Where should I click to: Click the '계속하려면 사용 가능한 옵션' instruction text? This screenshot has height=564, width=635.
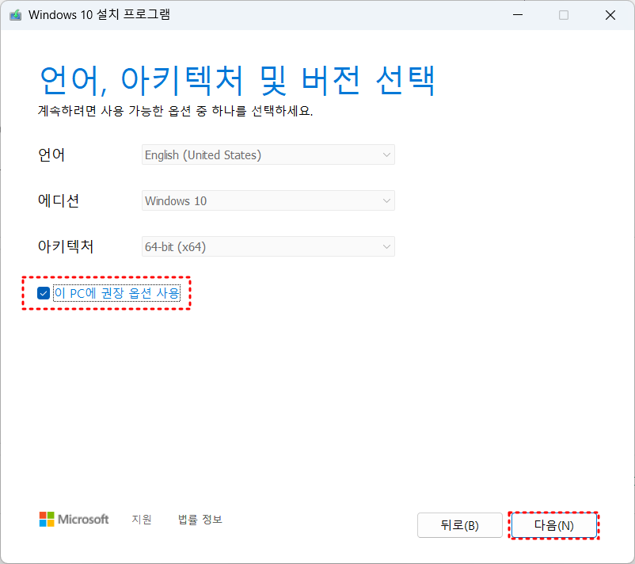[175, 111]
